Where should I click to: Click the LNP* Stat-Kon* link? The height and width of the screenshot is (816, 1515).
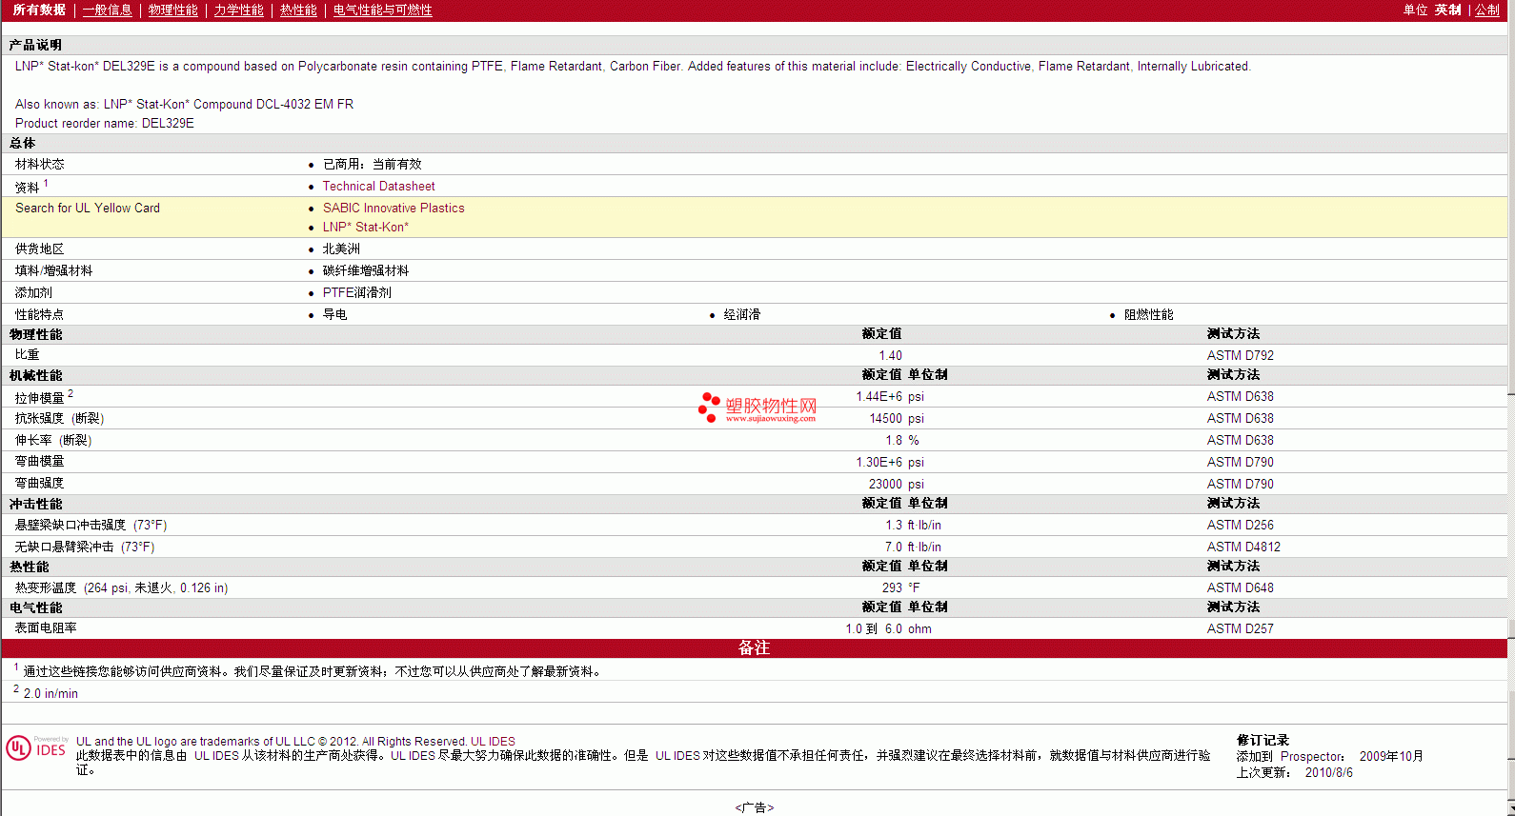pyautogui.click(x=365, y=228)
